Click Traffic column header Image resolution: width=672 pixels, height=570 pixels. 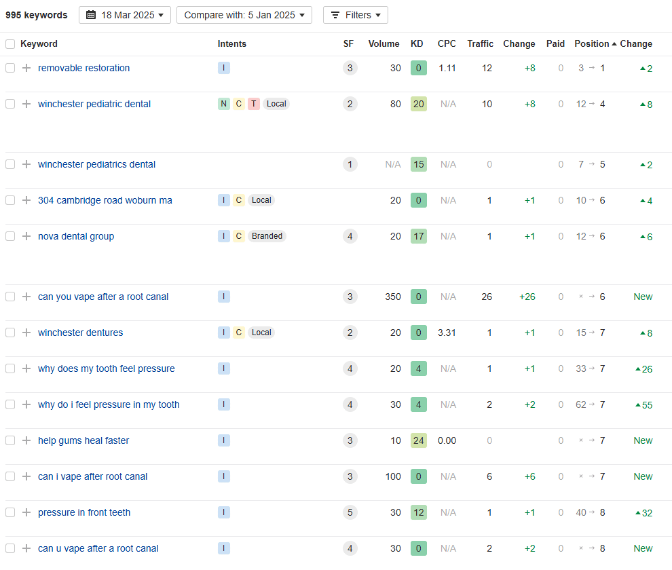point(480,43)
